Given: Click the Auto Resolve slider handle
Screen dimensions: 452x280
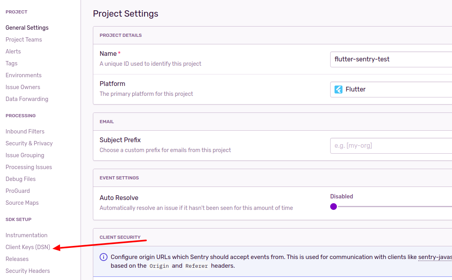Looking at the screenshot, I should pos(333,207).
